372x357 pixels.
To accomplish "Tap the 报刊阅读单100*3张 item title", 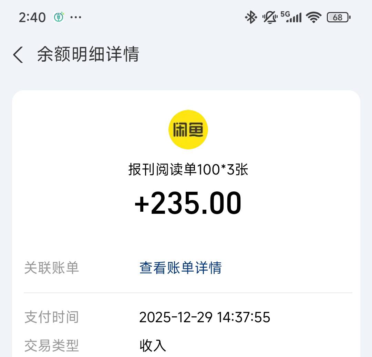I will coord(188,170).
